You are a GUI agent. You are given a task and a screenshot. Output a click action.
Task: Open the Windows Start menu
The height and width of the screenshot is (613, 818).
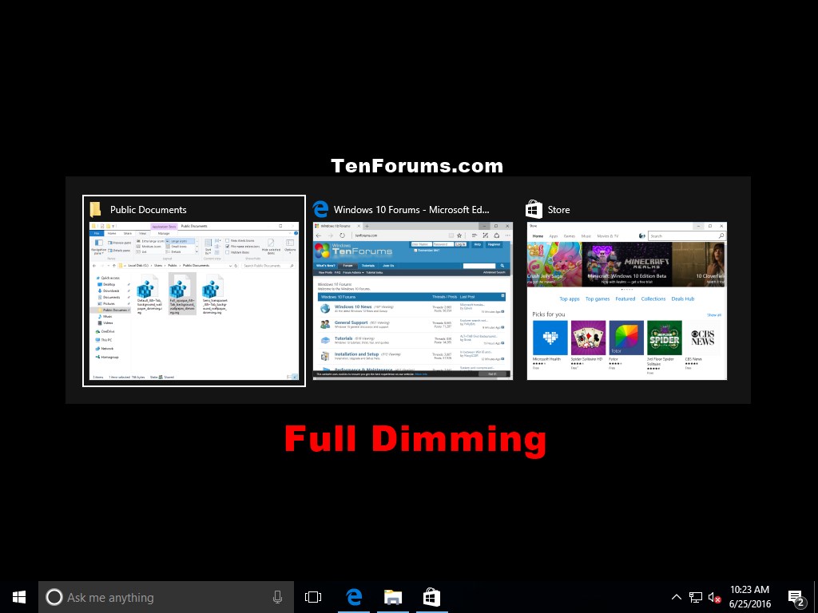click(x=19, y=597)
